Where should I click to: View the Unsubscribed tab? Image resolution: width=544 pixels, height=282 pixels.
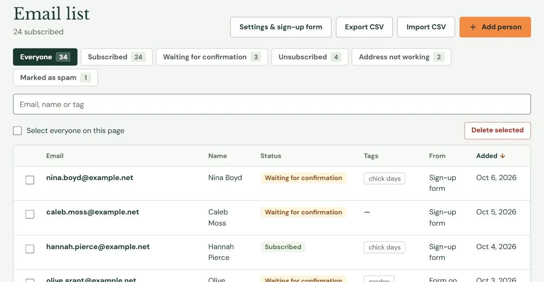[310, 57]
